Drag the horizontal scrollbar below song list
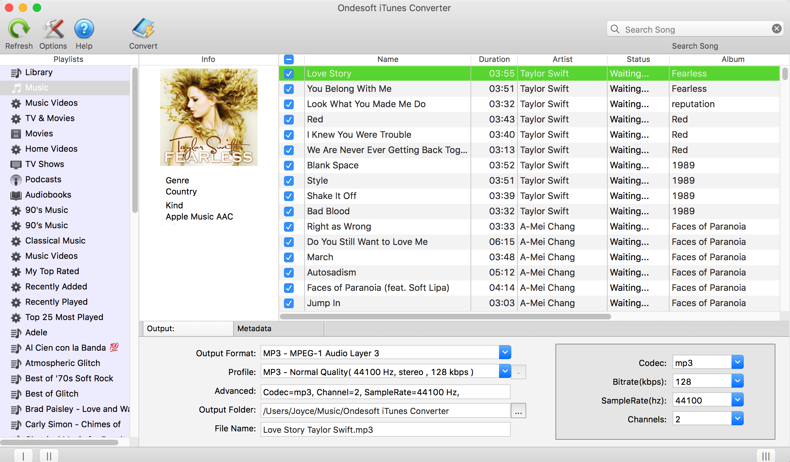 [444, 316]
